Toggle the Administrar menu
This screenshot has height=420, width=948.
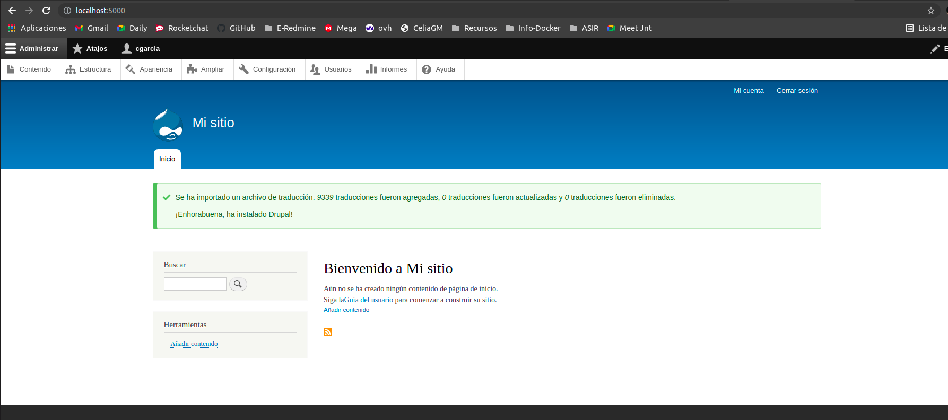click(x=32, y=49)
